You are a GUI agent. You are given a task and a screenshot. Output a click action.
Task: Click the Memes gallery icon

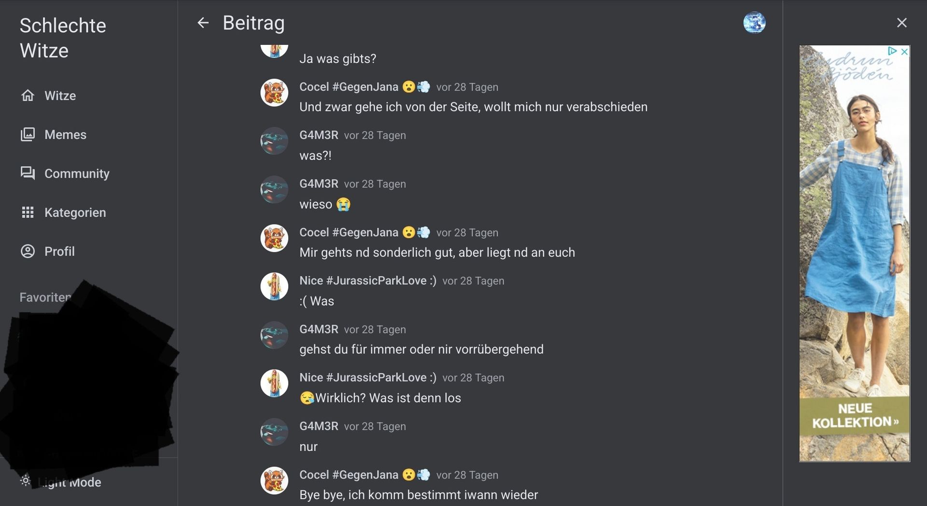pos(28,135)
